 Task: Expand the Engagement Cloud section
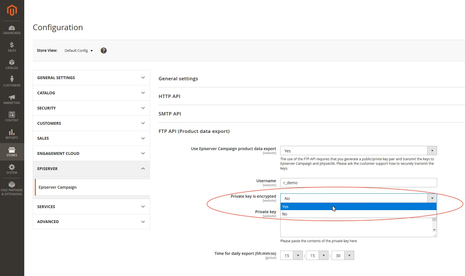pos(91,153)
